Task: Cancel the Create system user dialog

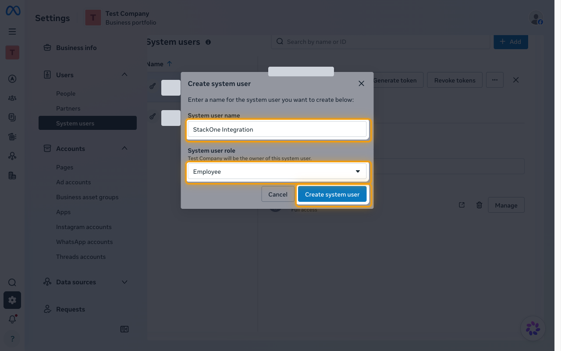Action: [278, 194]
